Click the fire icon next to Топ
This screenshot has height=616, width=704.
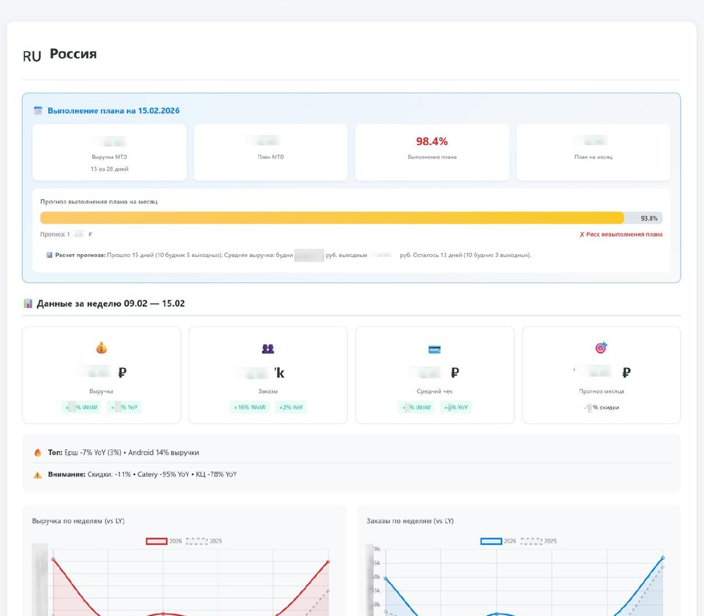(38, 452)
